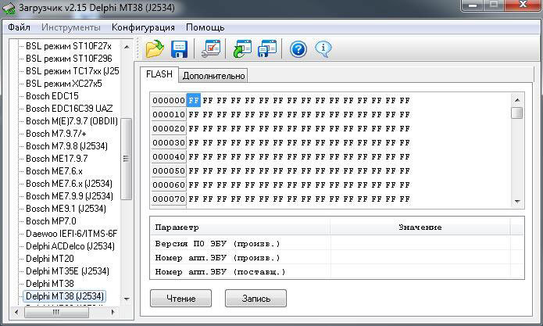
Task: Click the save configuration window icon
Action: 267,49
